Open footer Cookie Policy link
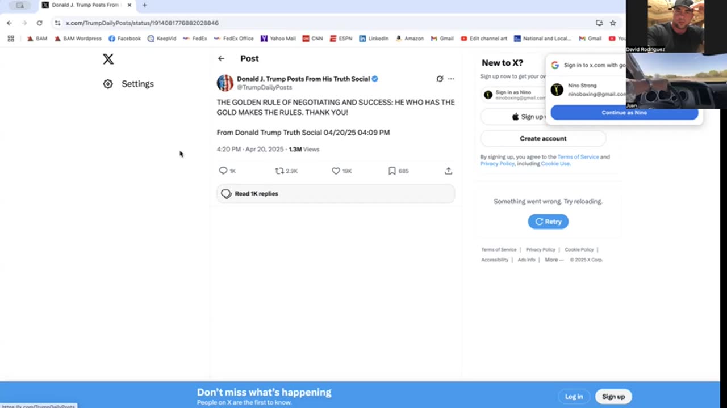 579,249
